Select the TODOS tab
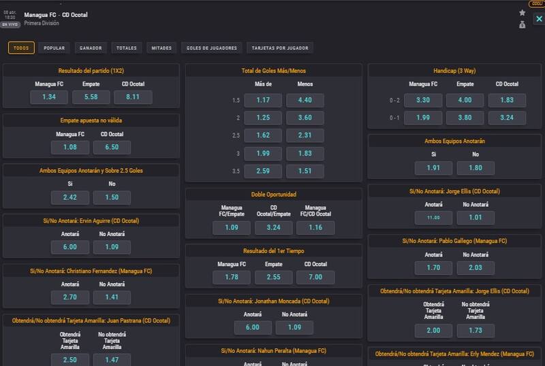 tap(21, 48)
